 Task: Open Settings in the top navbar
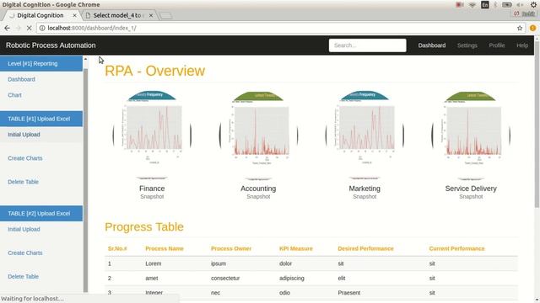point(467,45)
